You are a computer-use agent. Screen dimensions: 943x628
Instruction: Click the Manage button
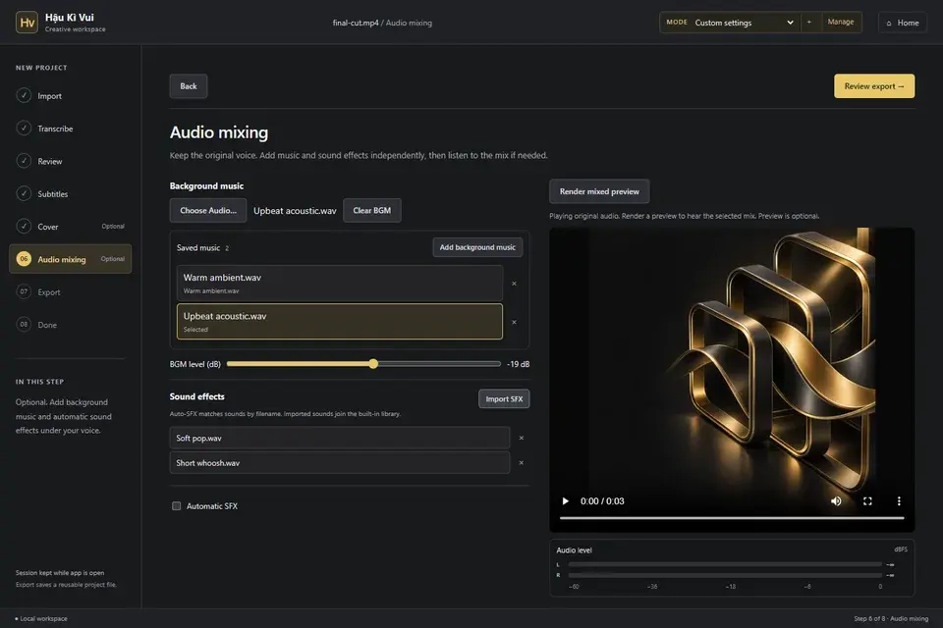pyautogui.click(x=840, y=23)
